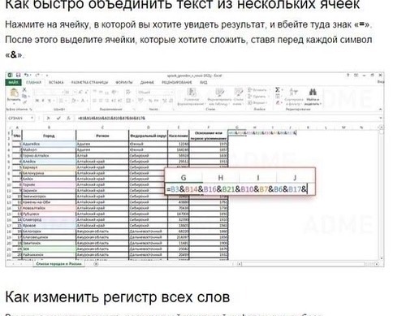Switch to the ВИД (View) ribbon tab
This screenshot has height=316, width=393.
tap(204, 82)
